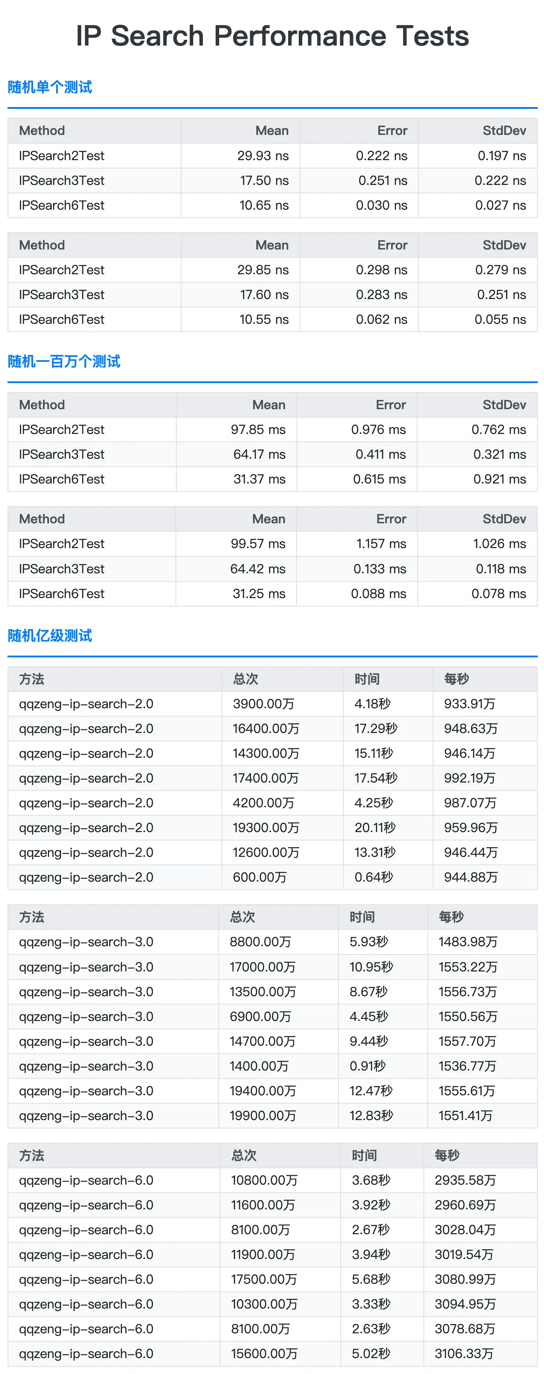Click the 992.19万 per-second cell
This screenshot has height=1374, width=544.
[x=485, y=778]
